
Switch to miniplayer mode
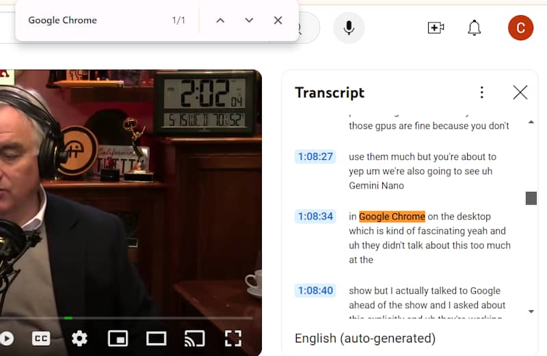tap(118, 338)
